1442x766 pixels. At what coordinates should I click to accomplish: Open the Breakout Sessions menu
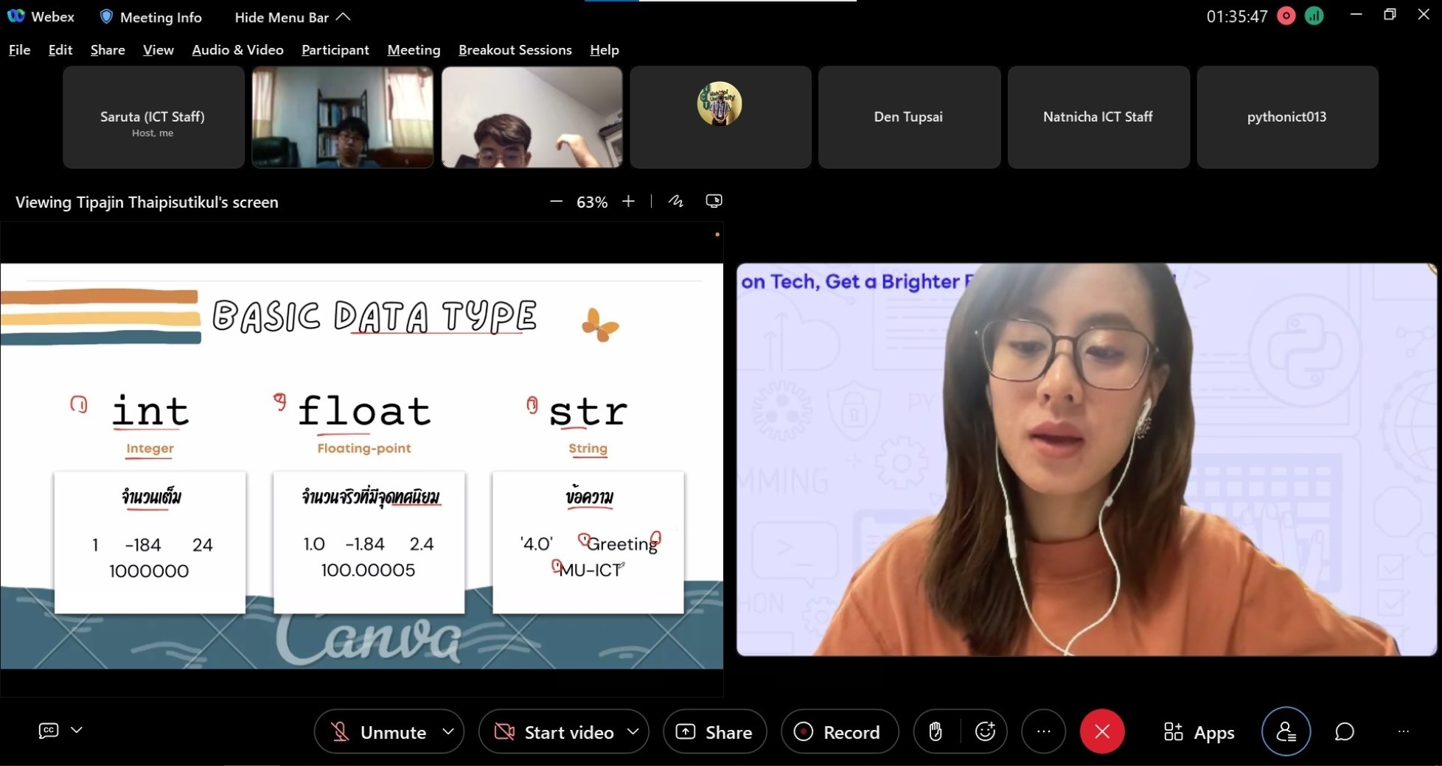click(515, 50)
